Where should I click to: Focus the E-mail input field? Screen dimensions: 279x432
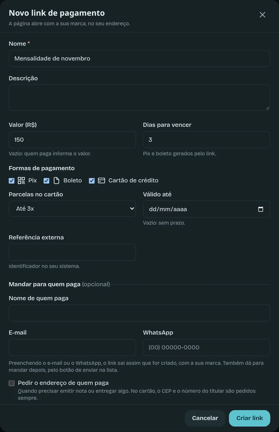72,347
